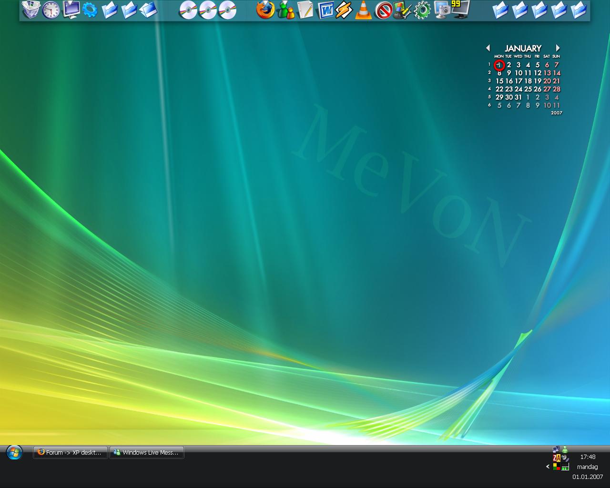Click the mandag weekday label in taskbar

(587, 467)
